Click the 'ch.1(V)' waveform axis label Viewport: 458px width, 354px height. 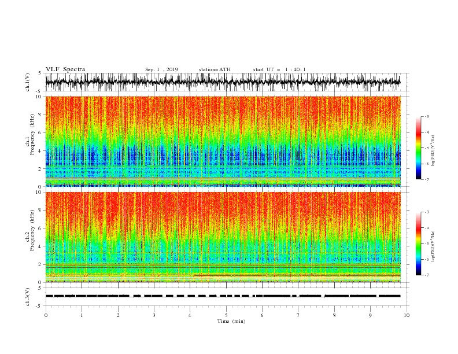tap(28, 82)
